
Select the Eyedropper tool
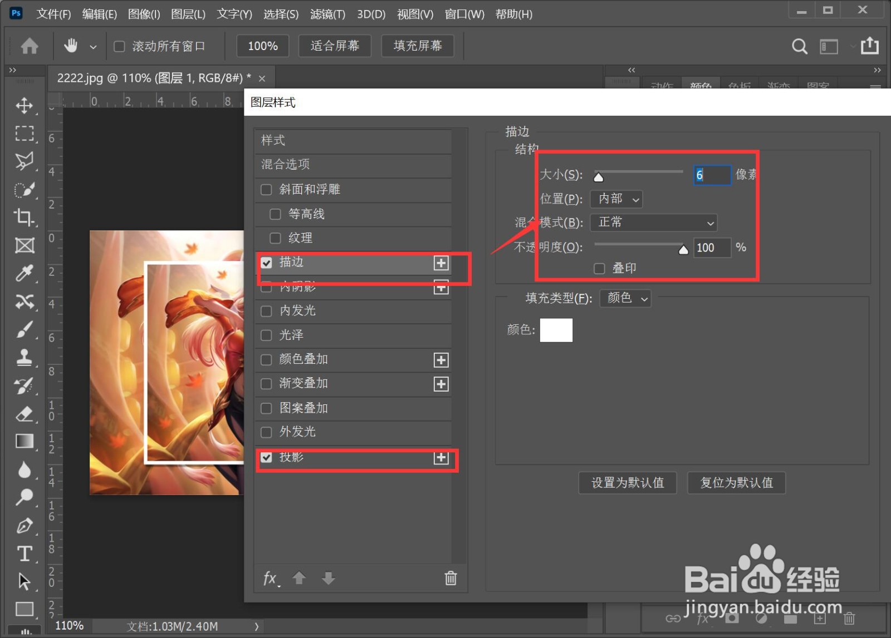25,274
